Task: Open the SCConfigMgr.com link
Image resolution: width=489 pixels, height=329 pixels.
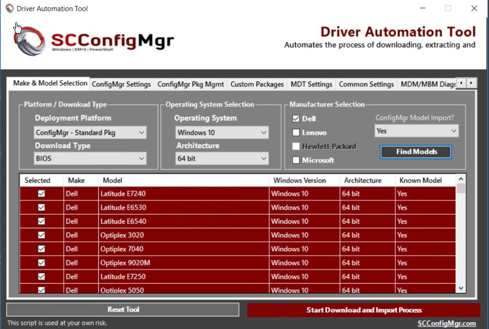Action: click(x=446, y=323)
